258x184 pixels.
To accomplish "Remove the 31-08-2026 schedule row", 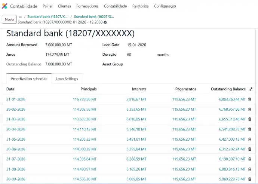I will [250, 169].
